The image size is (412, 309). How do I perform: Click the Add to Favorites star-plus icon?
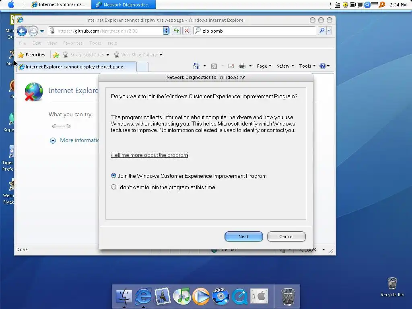pos(56,55)
